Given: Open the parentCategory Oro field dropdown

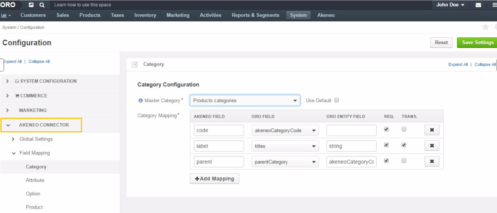Looking at the screenshot, I should [x=285, y=162].
